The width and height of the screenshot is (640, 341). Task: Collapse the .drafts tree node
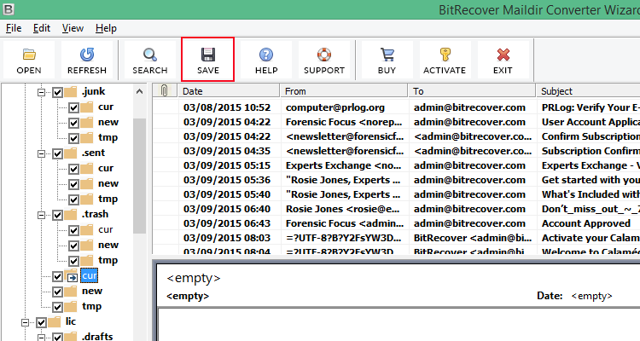41,338
